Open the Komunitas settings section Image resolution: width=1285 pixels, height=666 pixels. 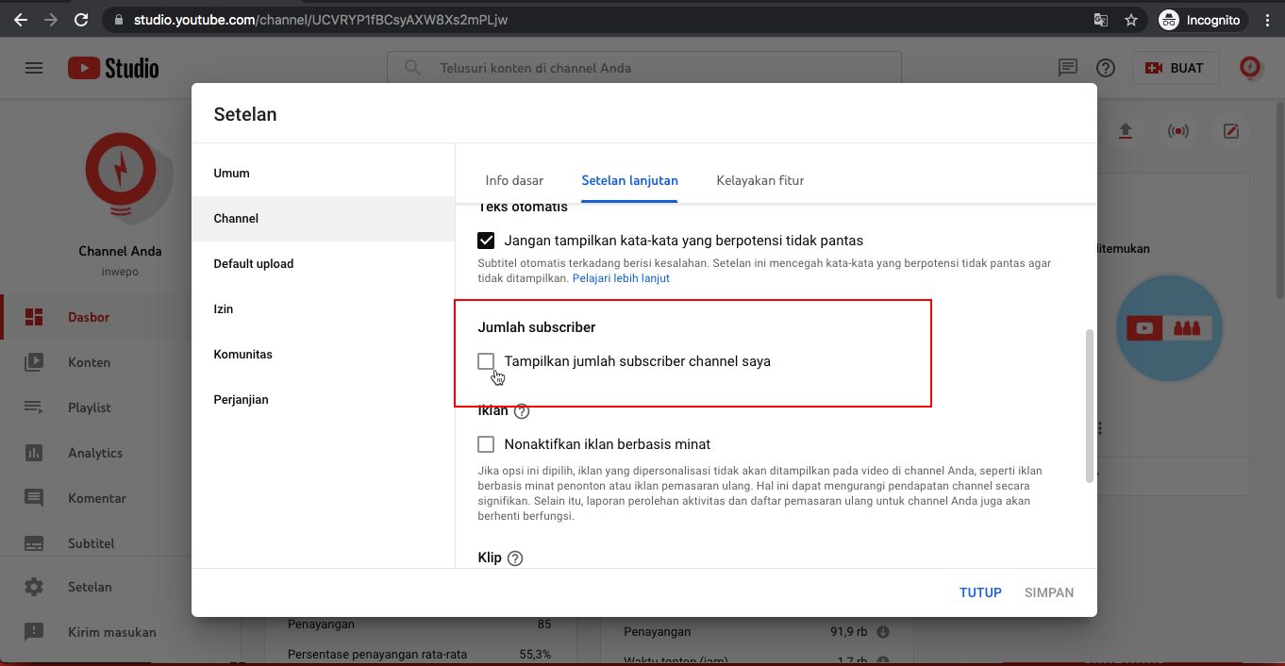coord(242,355)
